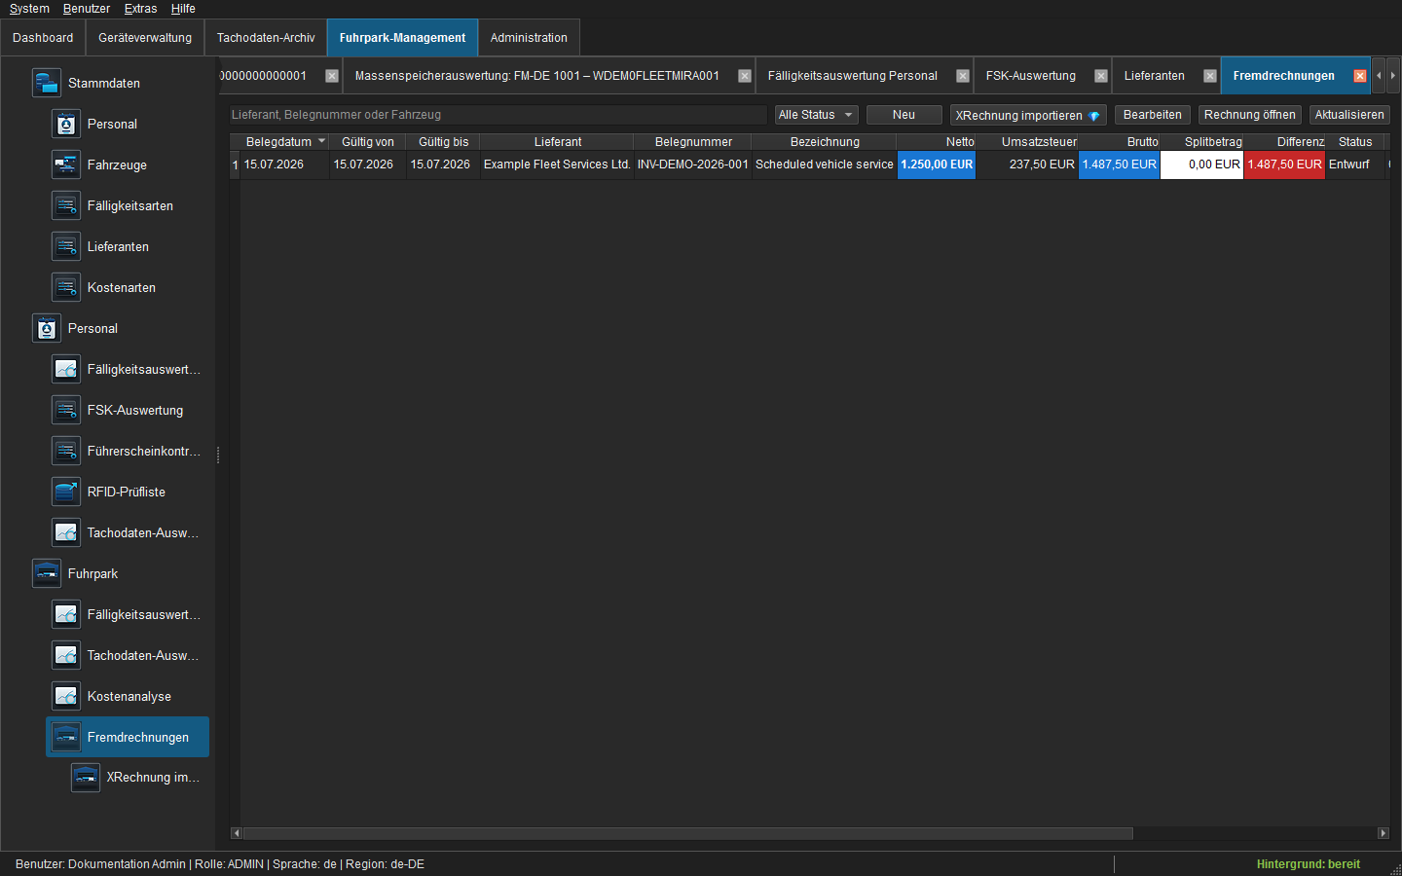
Task: Open the RFID-Prüfliste icon in sidebar
Action: (66, 492)
